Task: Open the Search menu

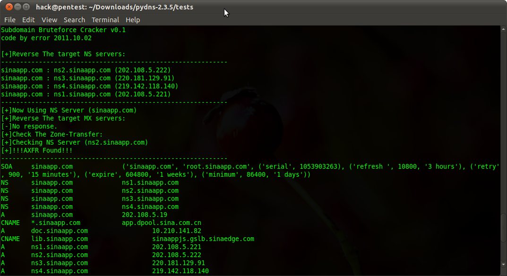Action: (74, 20)
